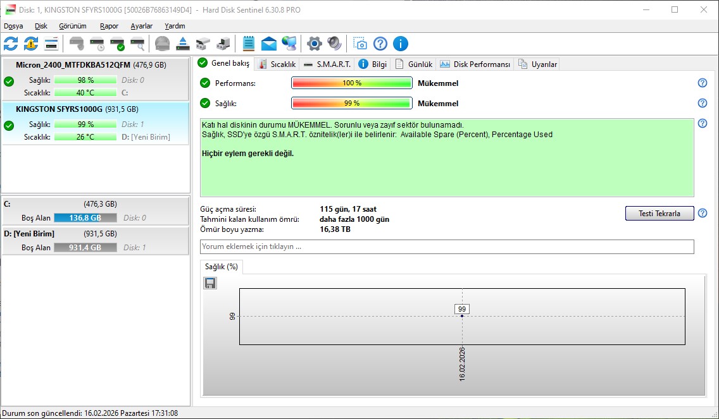Click the 16.02.2026 date label on graph
This screenshot has height=419, width=719.
pos(462,364)
